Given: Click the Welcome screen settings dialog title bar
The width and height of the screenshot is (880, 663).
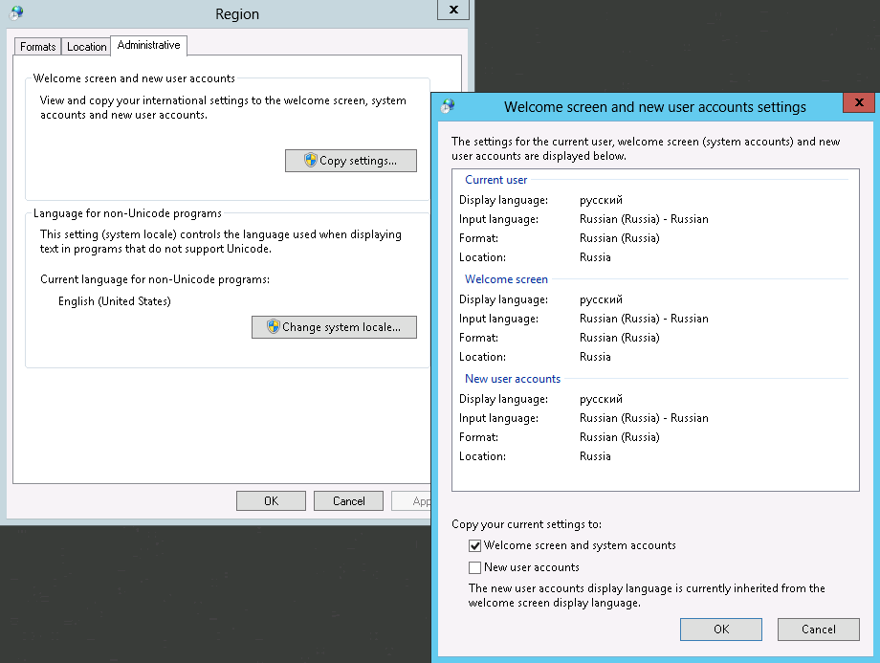Looking at the screenshot, I should [654, 107].
